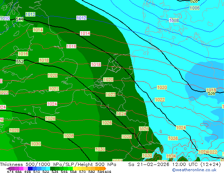224x173 pixels.
Task: Click the '552' height contour label
Action: [20, 61]
